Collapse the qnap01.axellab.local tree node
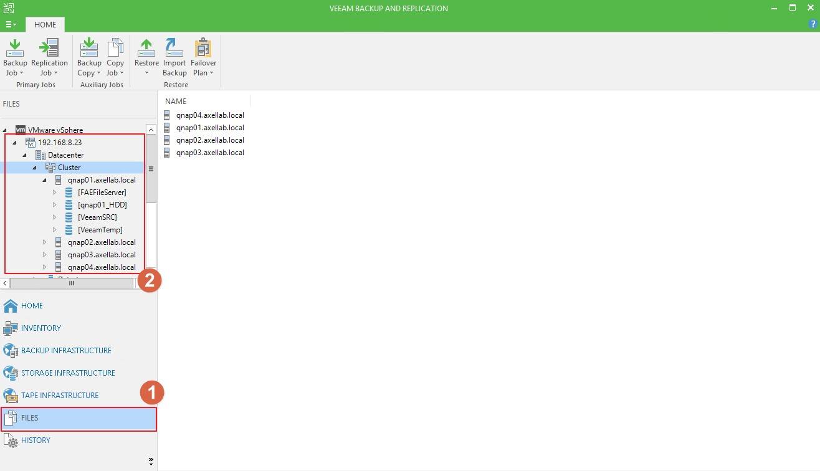The image size is (820, 471). [x=45, y=180]
